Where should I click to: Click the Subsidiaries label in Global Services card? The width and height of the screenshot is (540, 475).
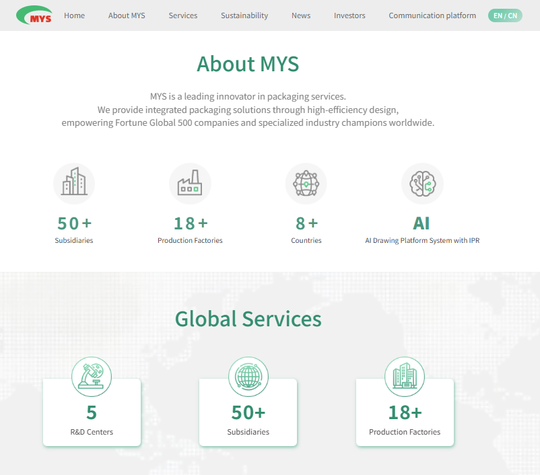[248, 432]
